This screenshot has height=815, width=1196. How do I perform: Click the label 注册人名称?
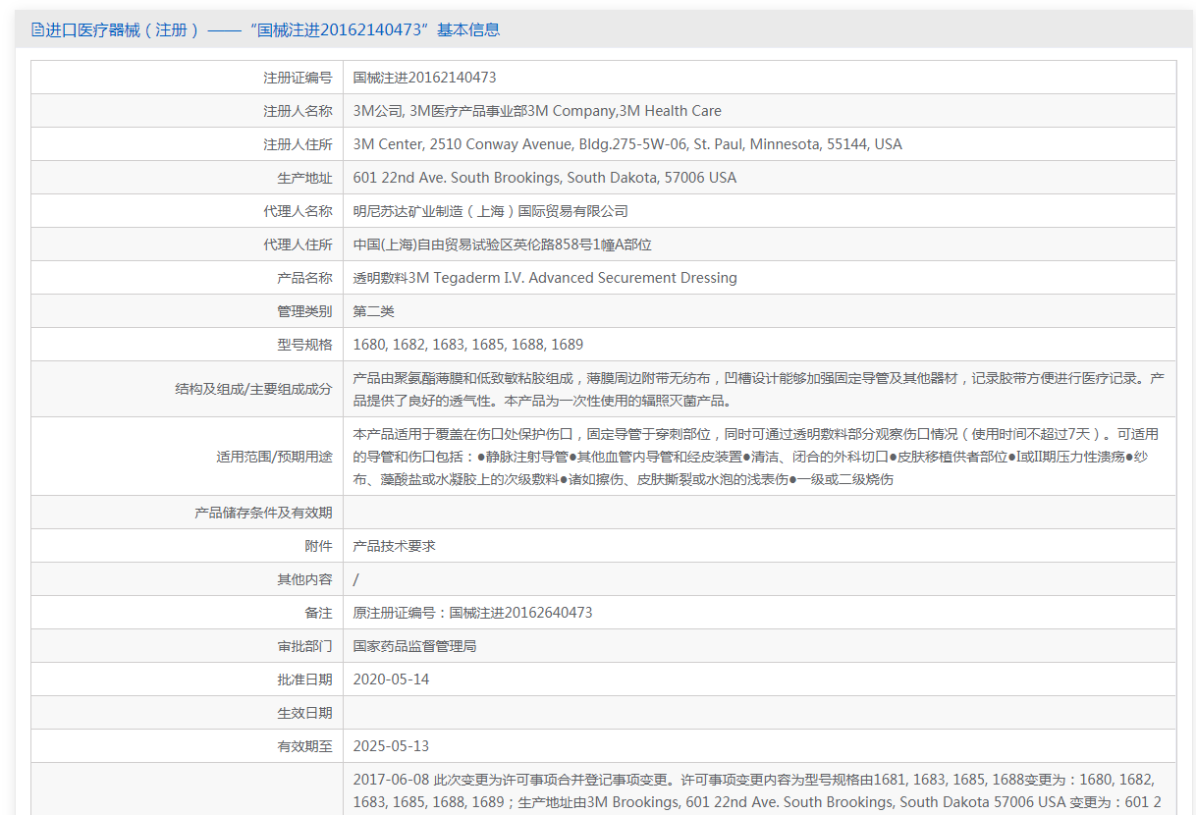click(x=298, y=111)
